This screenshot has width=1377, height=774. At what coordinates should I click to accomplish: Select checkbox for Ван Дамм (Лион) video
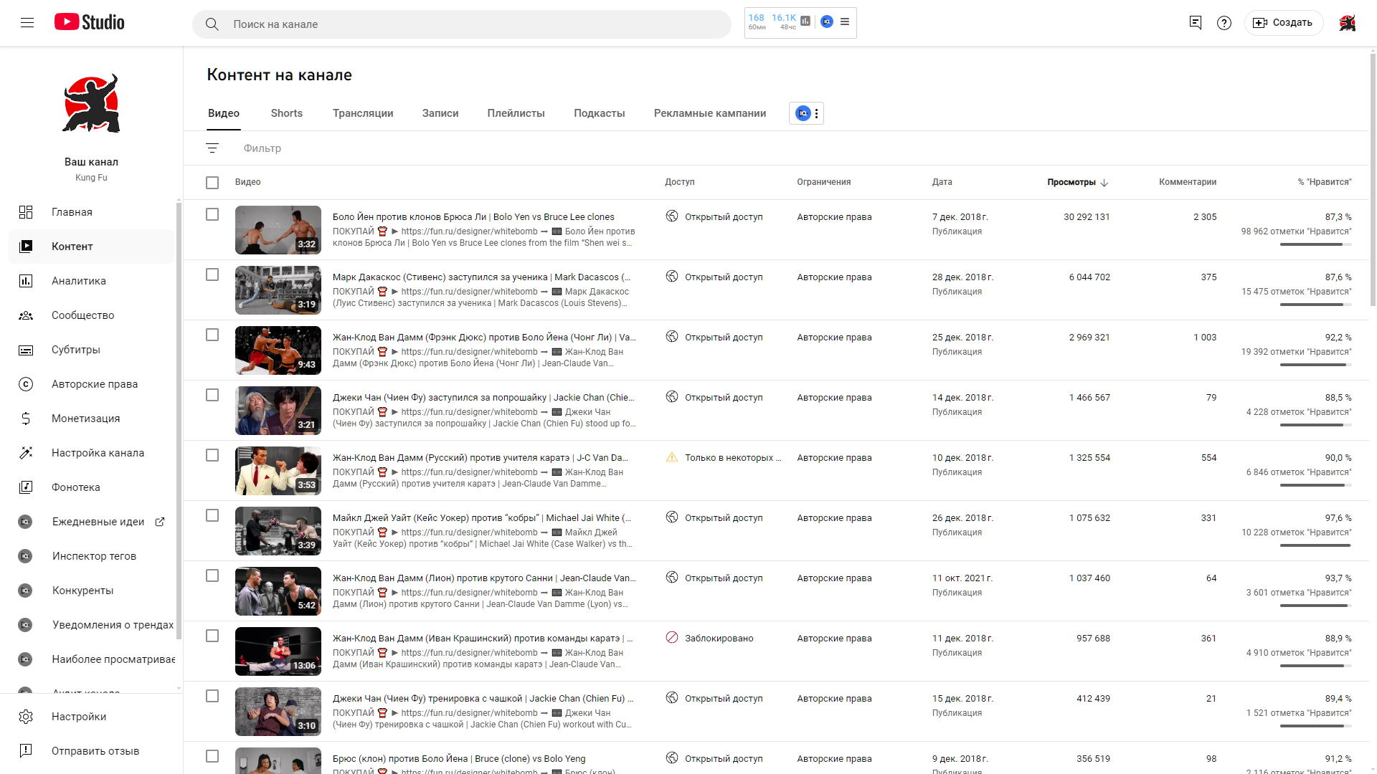pyautogui.click(x=212, y=575)
